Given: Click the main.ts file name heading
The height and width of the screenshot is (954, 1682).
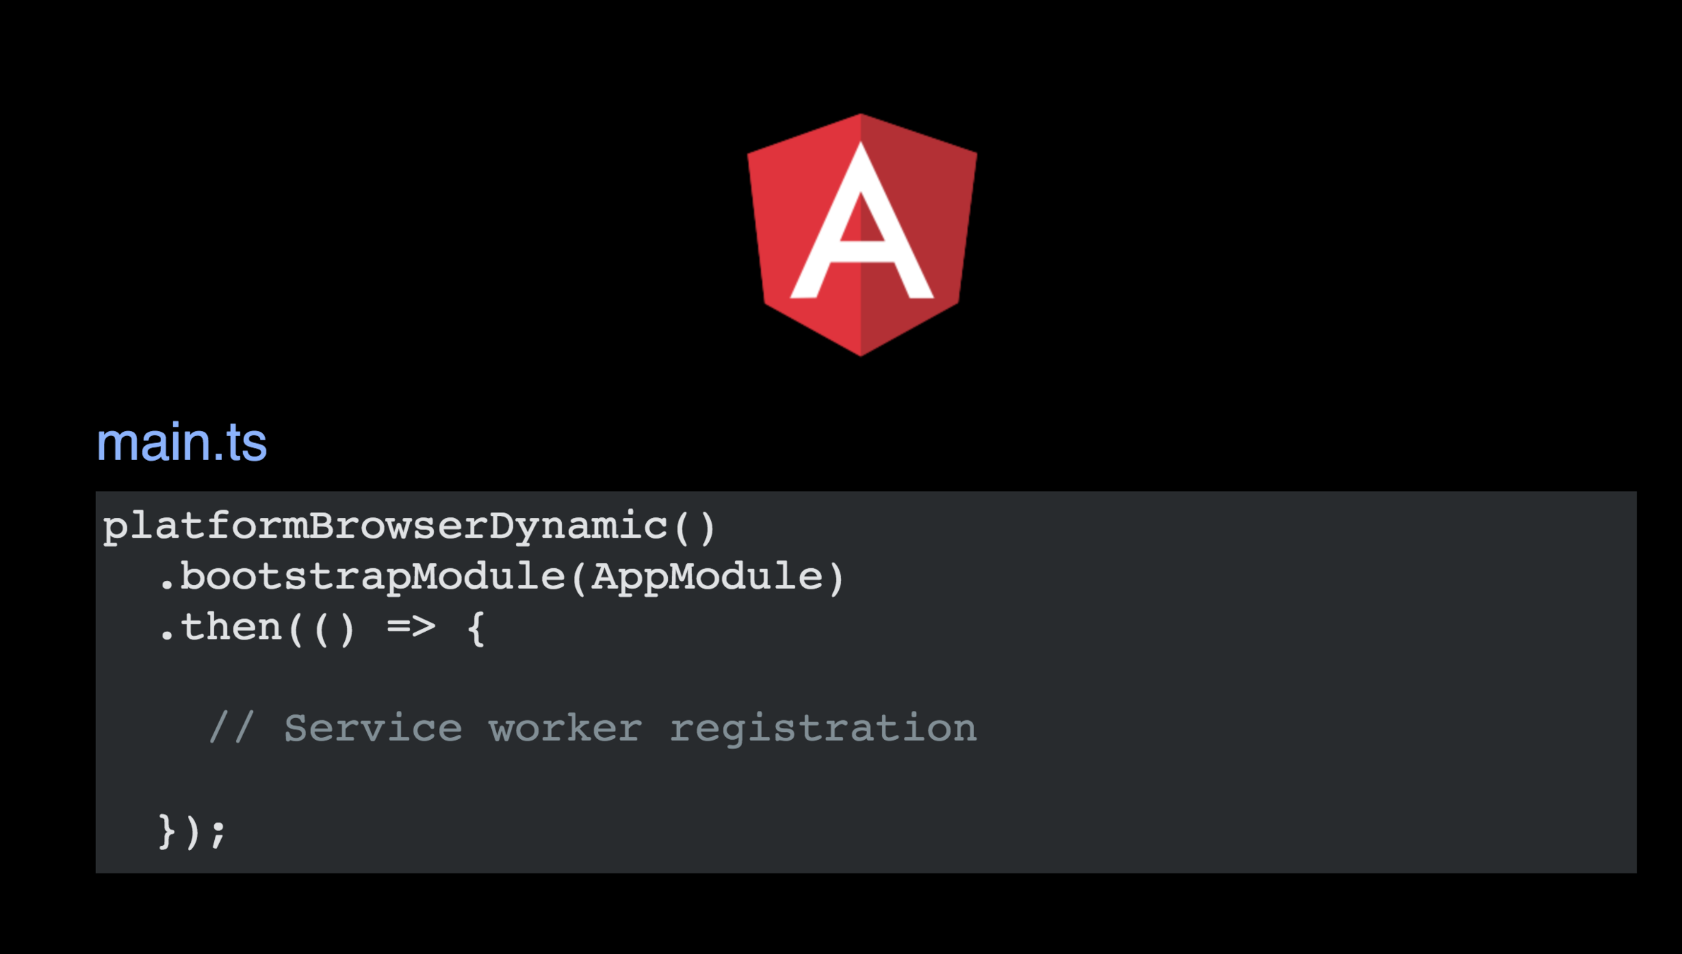Looking at the screenshot, I should point(182,443).
